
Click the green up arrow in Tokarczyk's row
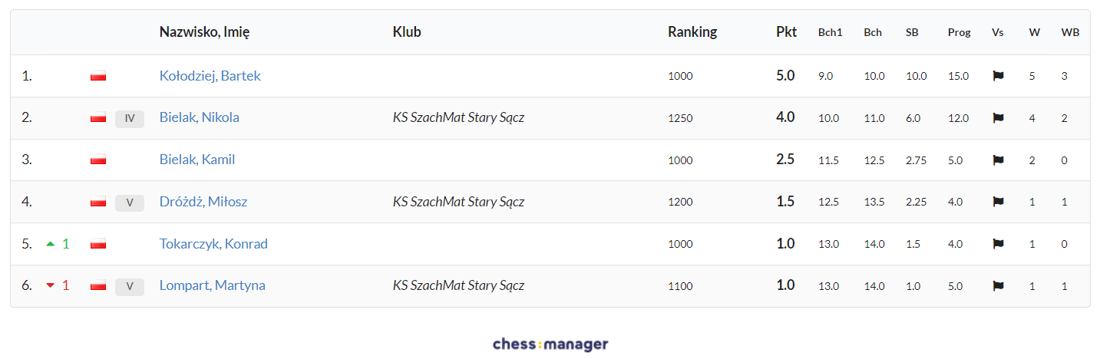click(x=51, y=244)
